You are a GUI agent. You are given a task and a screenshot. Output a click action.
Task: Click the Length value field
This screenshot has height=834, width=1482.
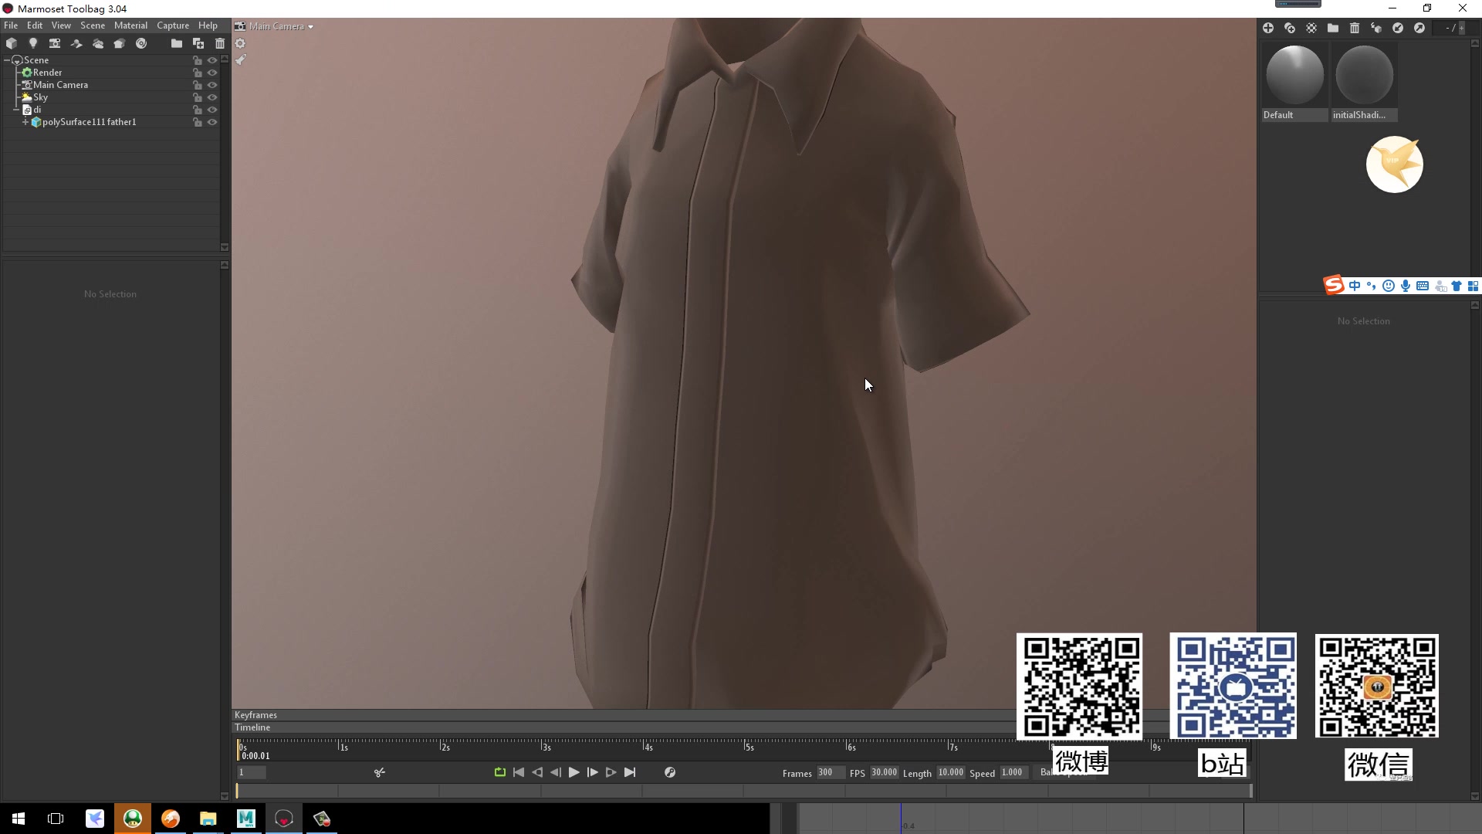[951, 772]
